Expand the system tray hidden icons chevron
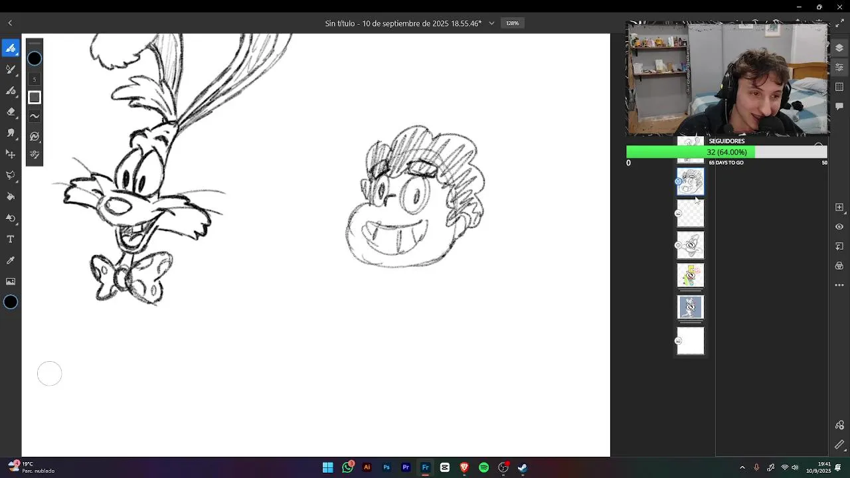The width and height of the screenshot is (850, 478). [x=742, y=467]
